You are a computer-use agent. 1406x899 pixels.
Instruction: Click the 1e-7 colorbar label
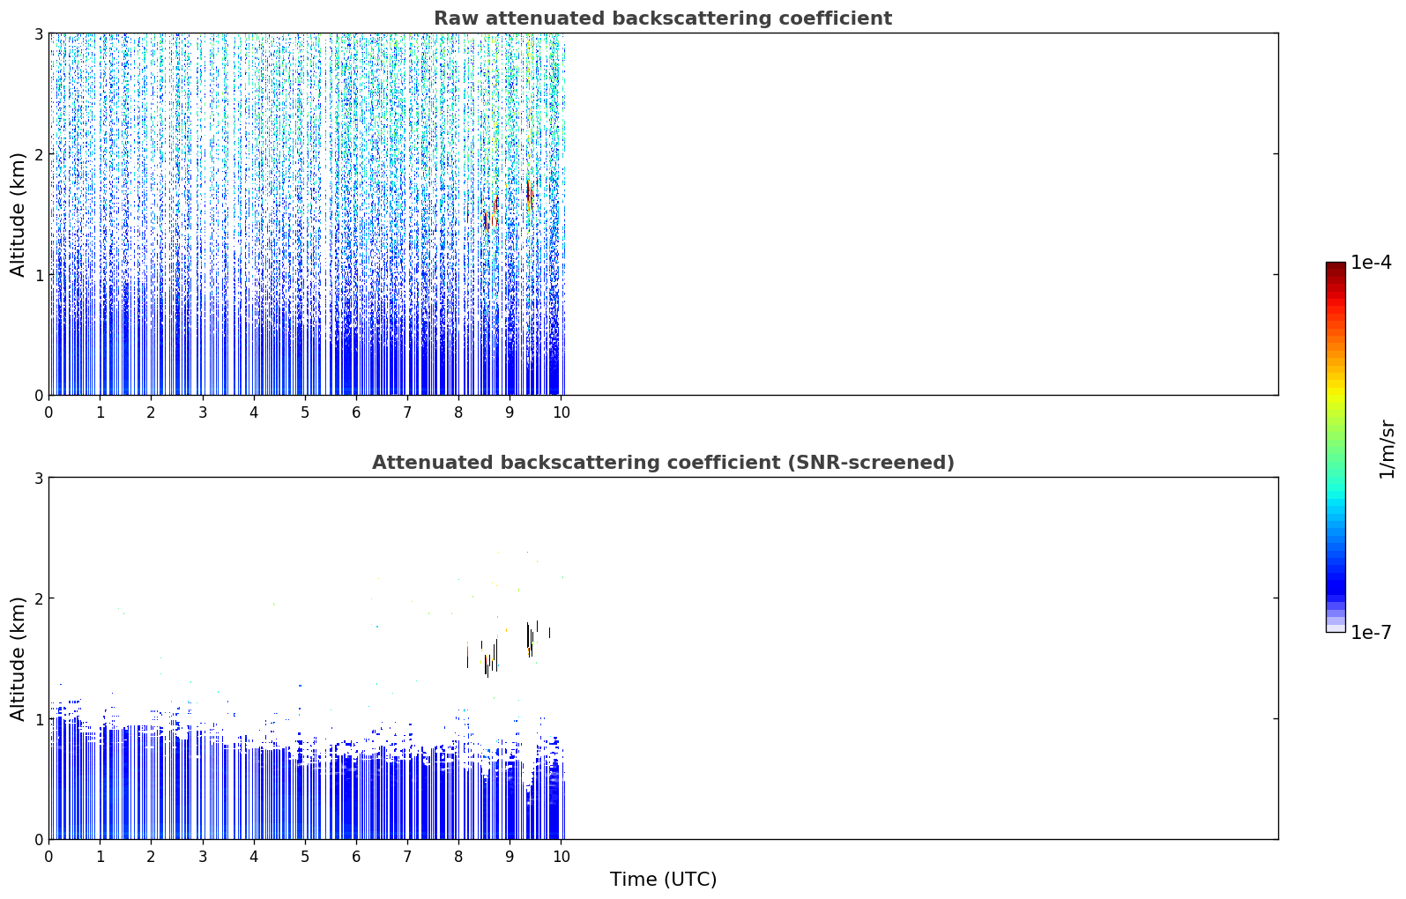pyautogui.click(x=1372, y=632)
